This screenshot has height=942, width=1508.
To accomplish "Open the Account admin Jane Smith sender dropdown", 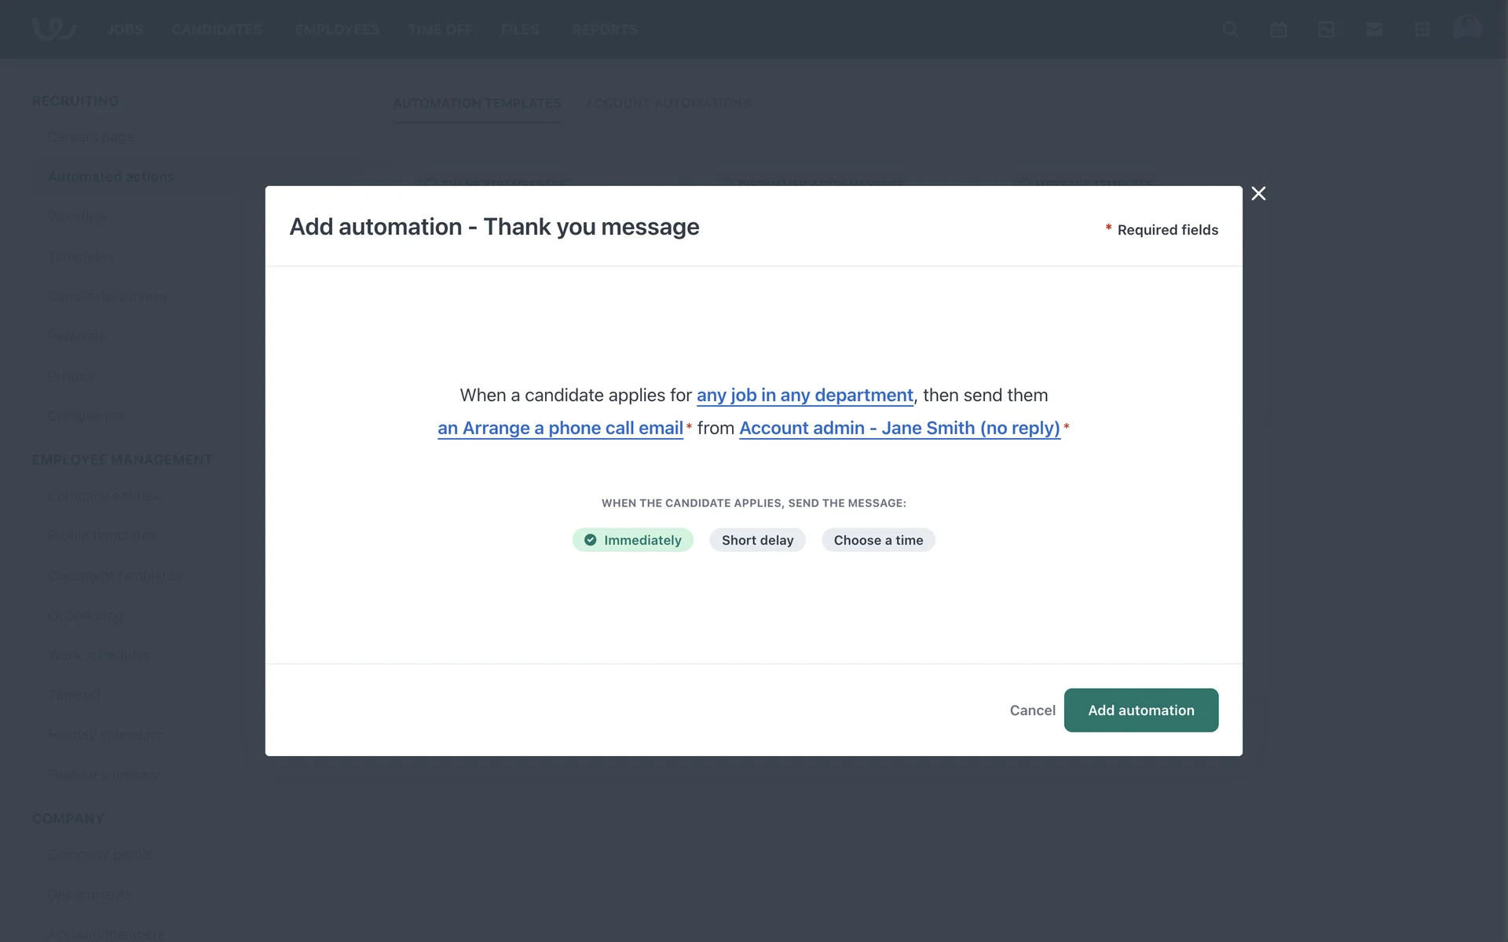I will click(x=899, y=429).
